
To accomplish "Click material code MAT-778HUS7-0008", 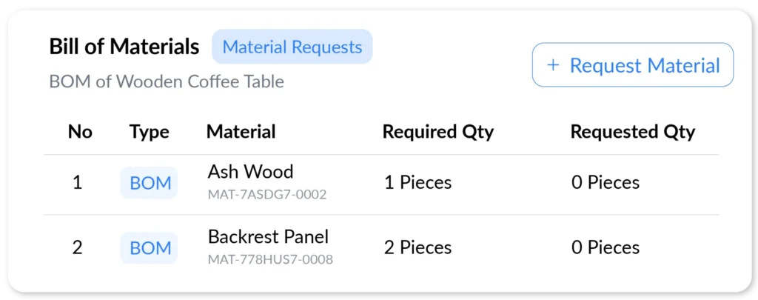I will [270, 260].
